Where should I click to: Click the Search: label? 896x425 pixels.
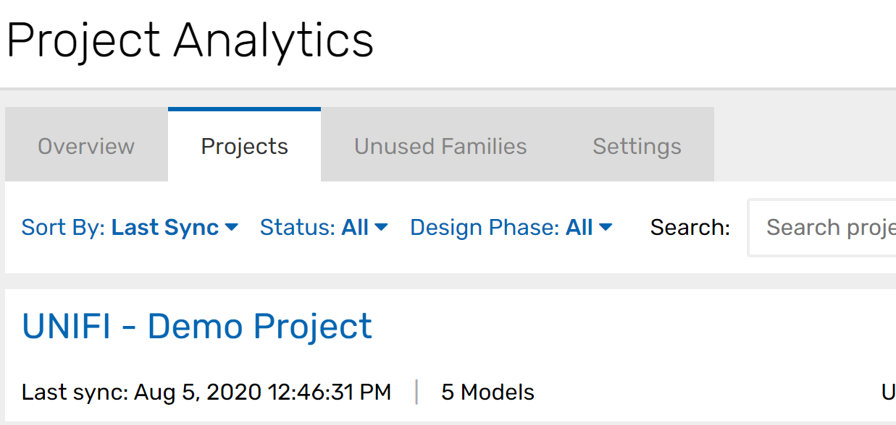(x=690, y=228)
